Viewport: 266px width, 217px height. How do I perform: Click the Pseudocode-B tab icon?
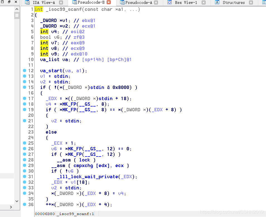tap(74, 2)
